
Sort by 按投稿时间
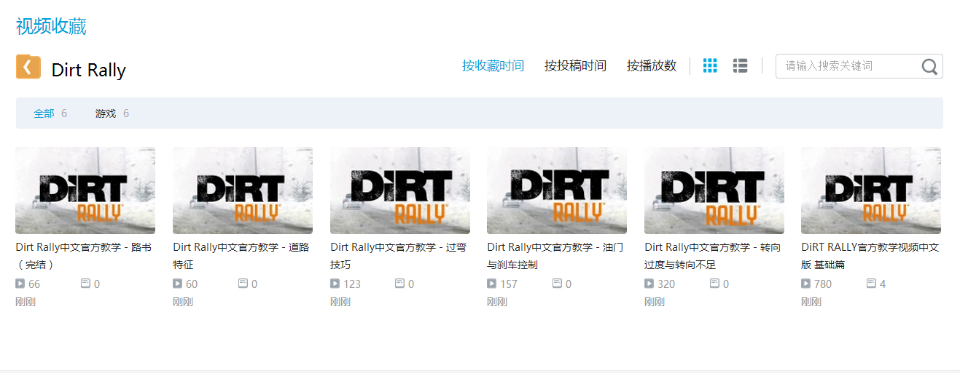click(x=575, y=66)
